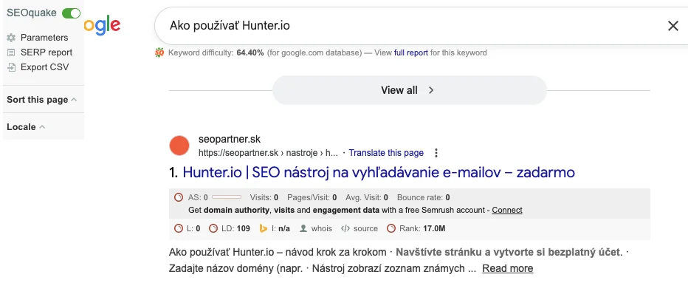
Task: Clear the search box with X icon
Action: tap(672, 26)
